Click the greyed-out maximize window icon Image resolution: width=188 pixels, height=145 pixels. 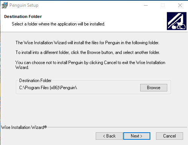(x=163, y=5)
